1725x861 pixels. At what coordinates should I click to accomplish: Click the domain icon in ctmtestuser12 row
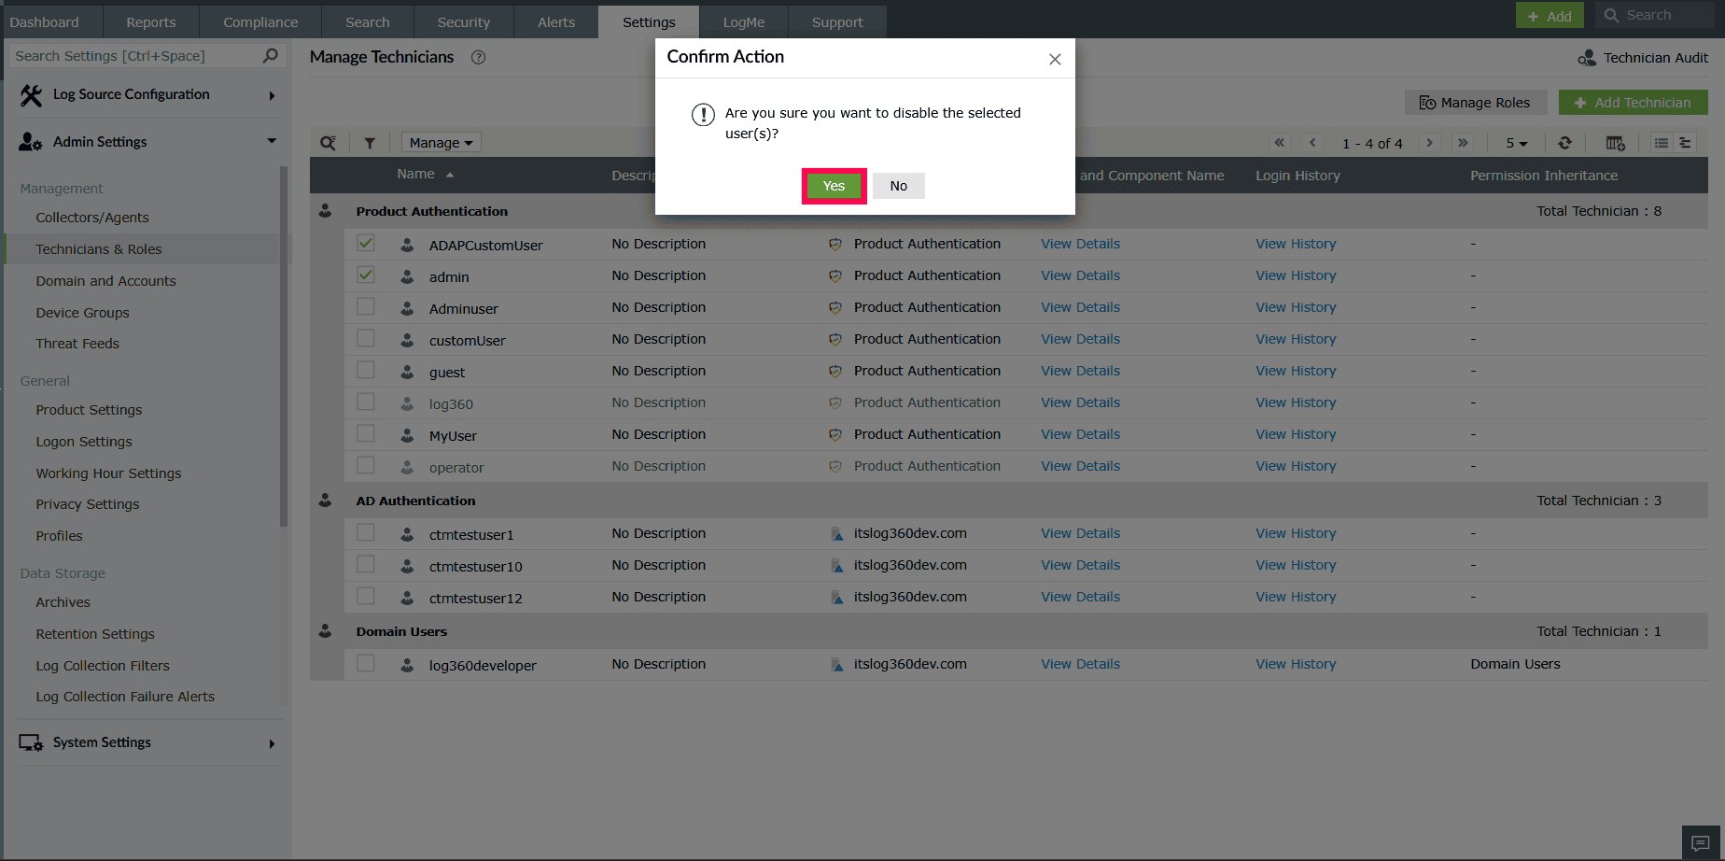836,598
